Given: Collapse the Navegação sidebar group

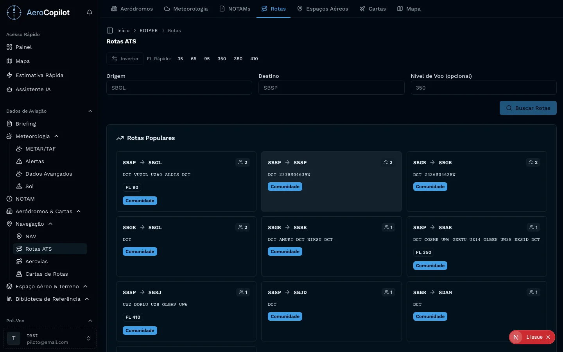Looking at the screenshot, I should (x=50, y=224).
